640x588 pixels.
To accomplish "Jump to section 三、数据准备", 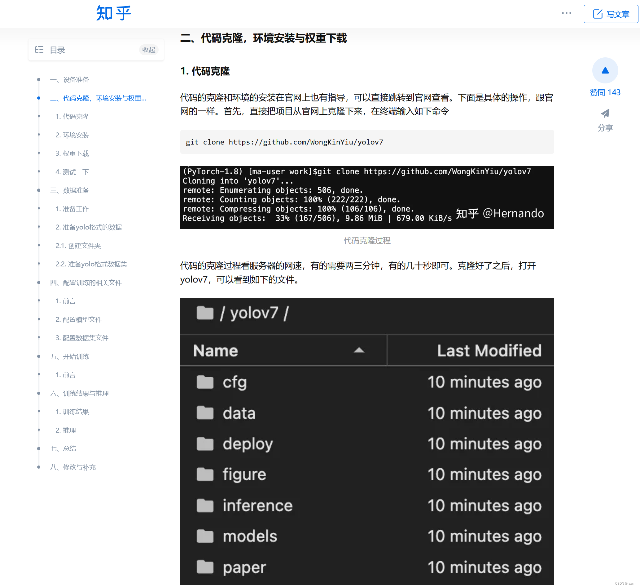I will tap(70, 190).
